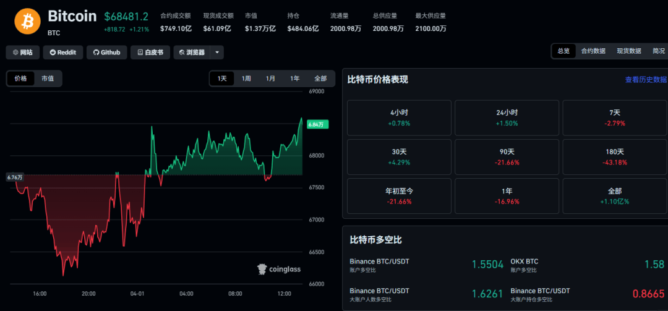Switch chart to 市值 view

pos(48,79)
